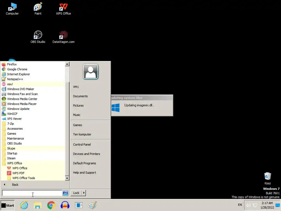Click the Lock button
Image resolution: width=281 pixels, height=211 pixels.
coord(76,193)
